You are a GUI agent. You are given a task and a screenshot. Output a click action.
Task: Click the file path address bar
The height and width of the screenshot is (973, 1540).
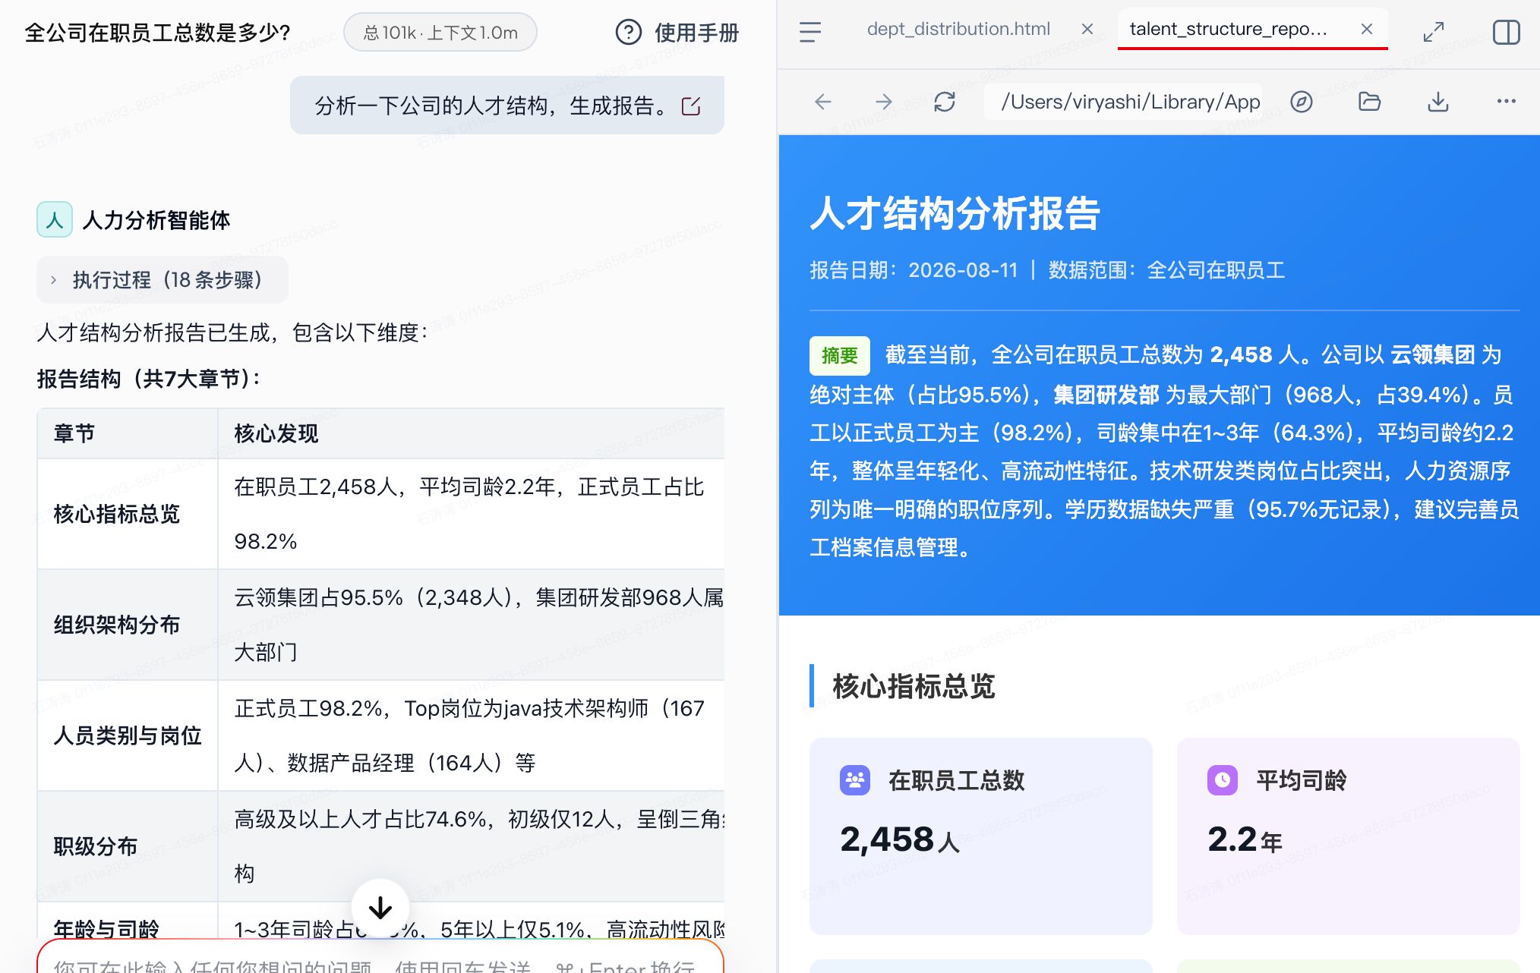click(1124, 102)
